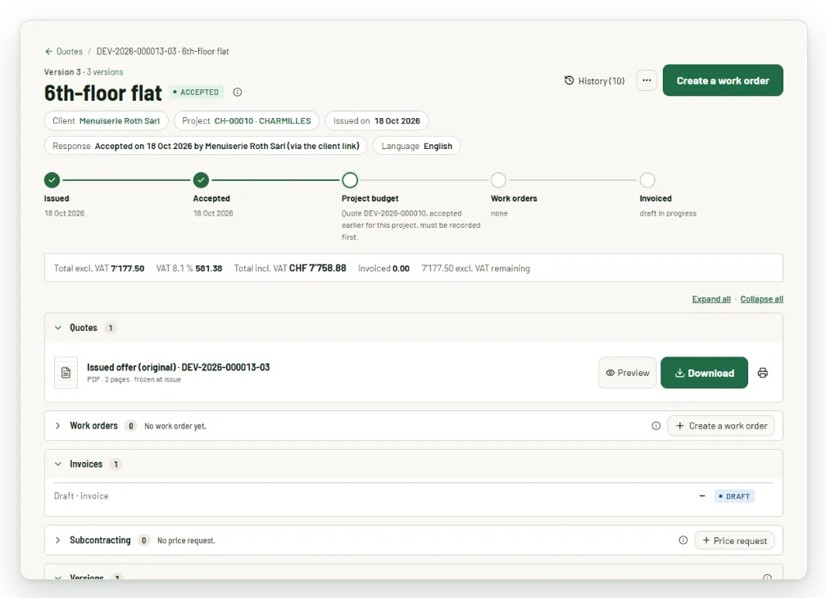Screen dimensions: 826x598
Task: Click the Issued step checkmark
Action: tap(52, 180)
